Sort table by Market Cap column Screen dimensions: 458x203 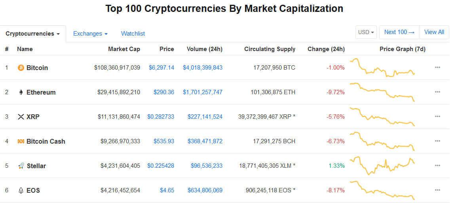pyautogui.click(x=124, y=49)
